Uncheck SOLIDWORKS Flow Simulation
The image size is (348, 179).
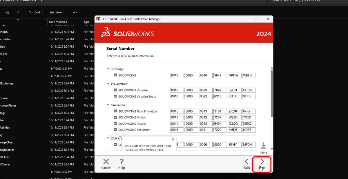[115, 111]
